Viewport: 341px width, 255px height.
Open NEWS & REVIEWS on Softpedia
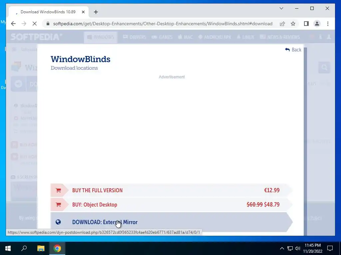click(280, 37)
